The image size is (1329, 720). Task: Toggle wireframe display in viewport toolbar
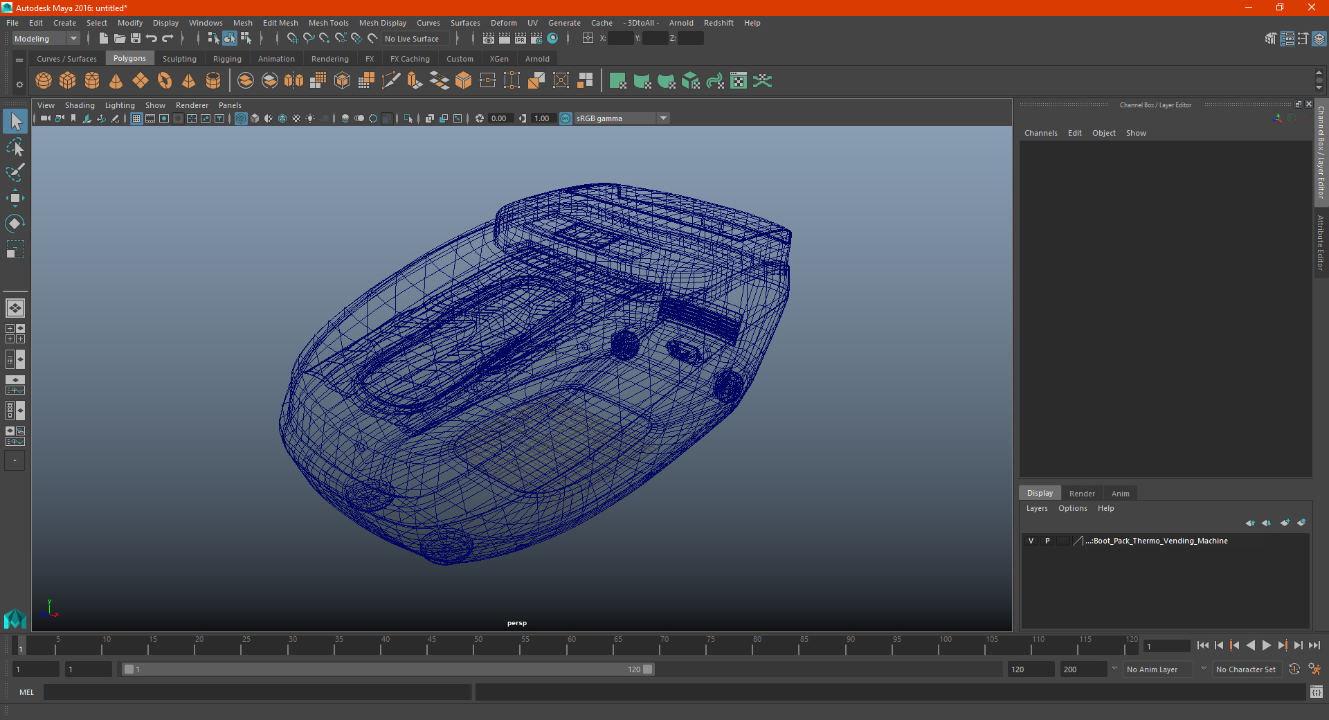[x=241, y=119]
